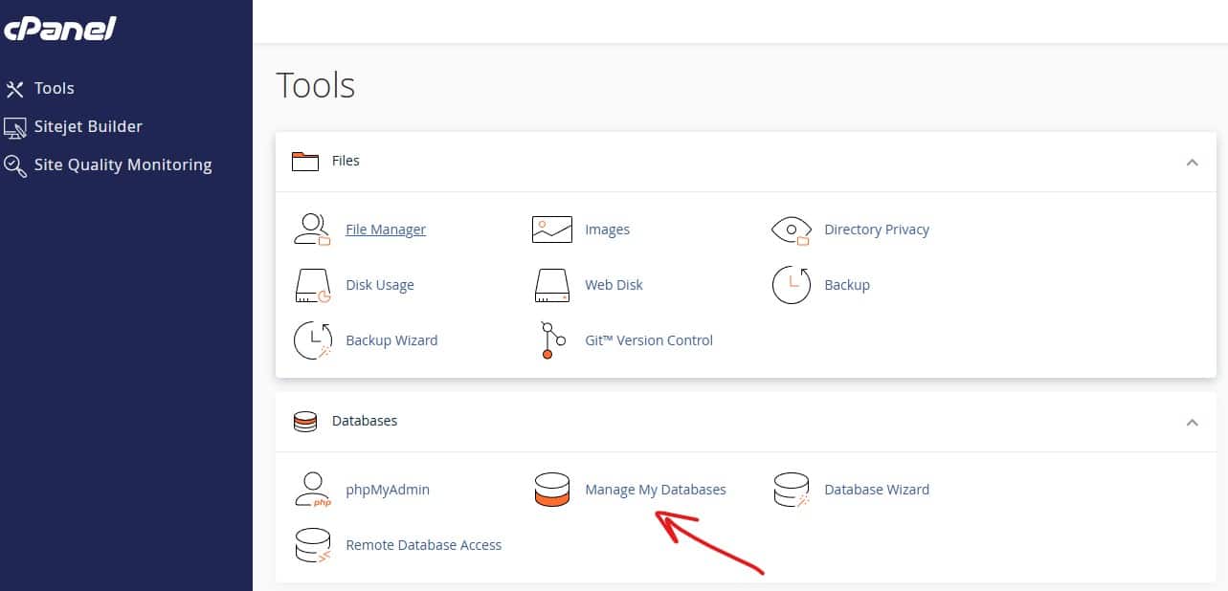Open the Backup Wizard icon
1228x591 pixels.
[x=312, y=340]
